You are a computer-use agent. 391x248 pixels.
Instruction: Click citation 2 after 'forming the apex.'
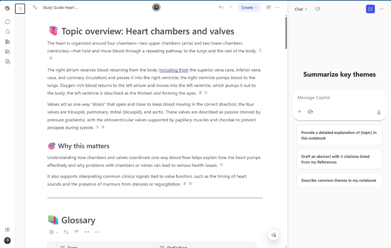pyautogui.click(x=200, y=93)
